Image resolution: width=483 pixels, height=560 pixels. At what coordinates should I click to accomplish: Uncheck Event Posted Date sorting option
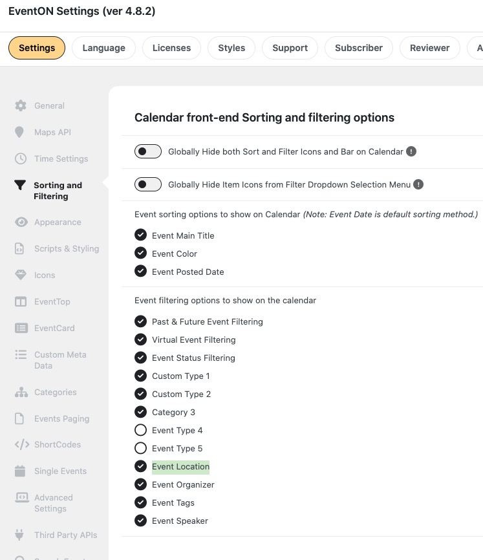141,271
